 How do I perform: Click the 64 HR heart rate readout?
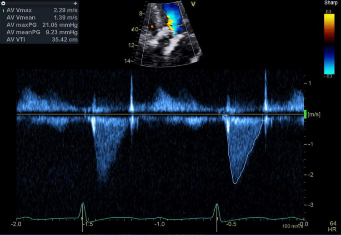[333, 226]
